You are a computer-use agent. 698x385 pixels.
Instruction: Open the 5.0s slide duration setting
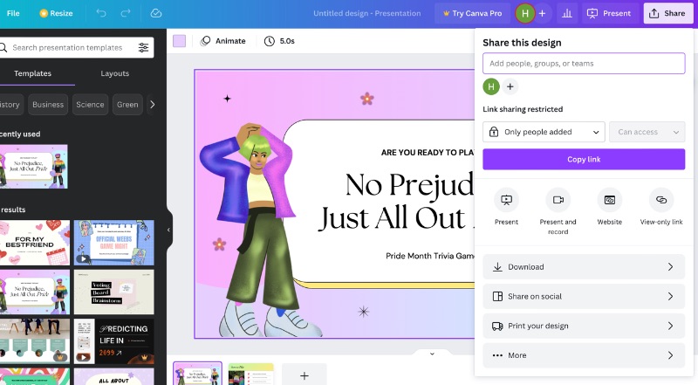coord(279,41)
